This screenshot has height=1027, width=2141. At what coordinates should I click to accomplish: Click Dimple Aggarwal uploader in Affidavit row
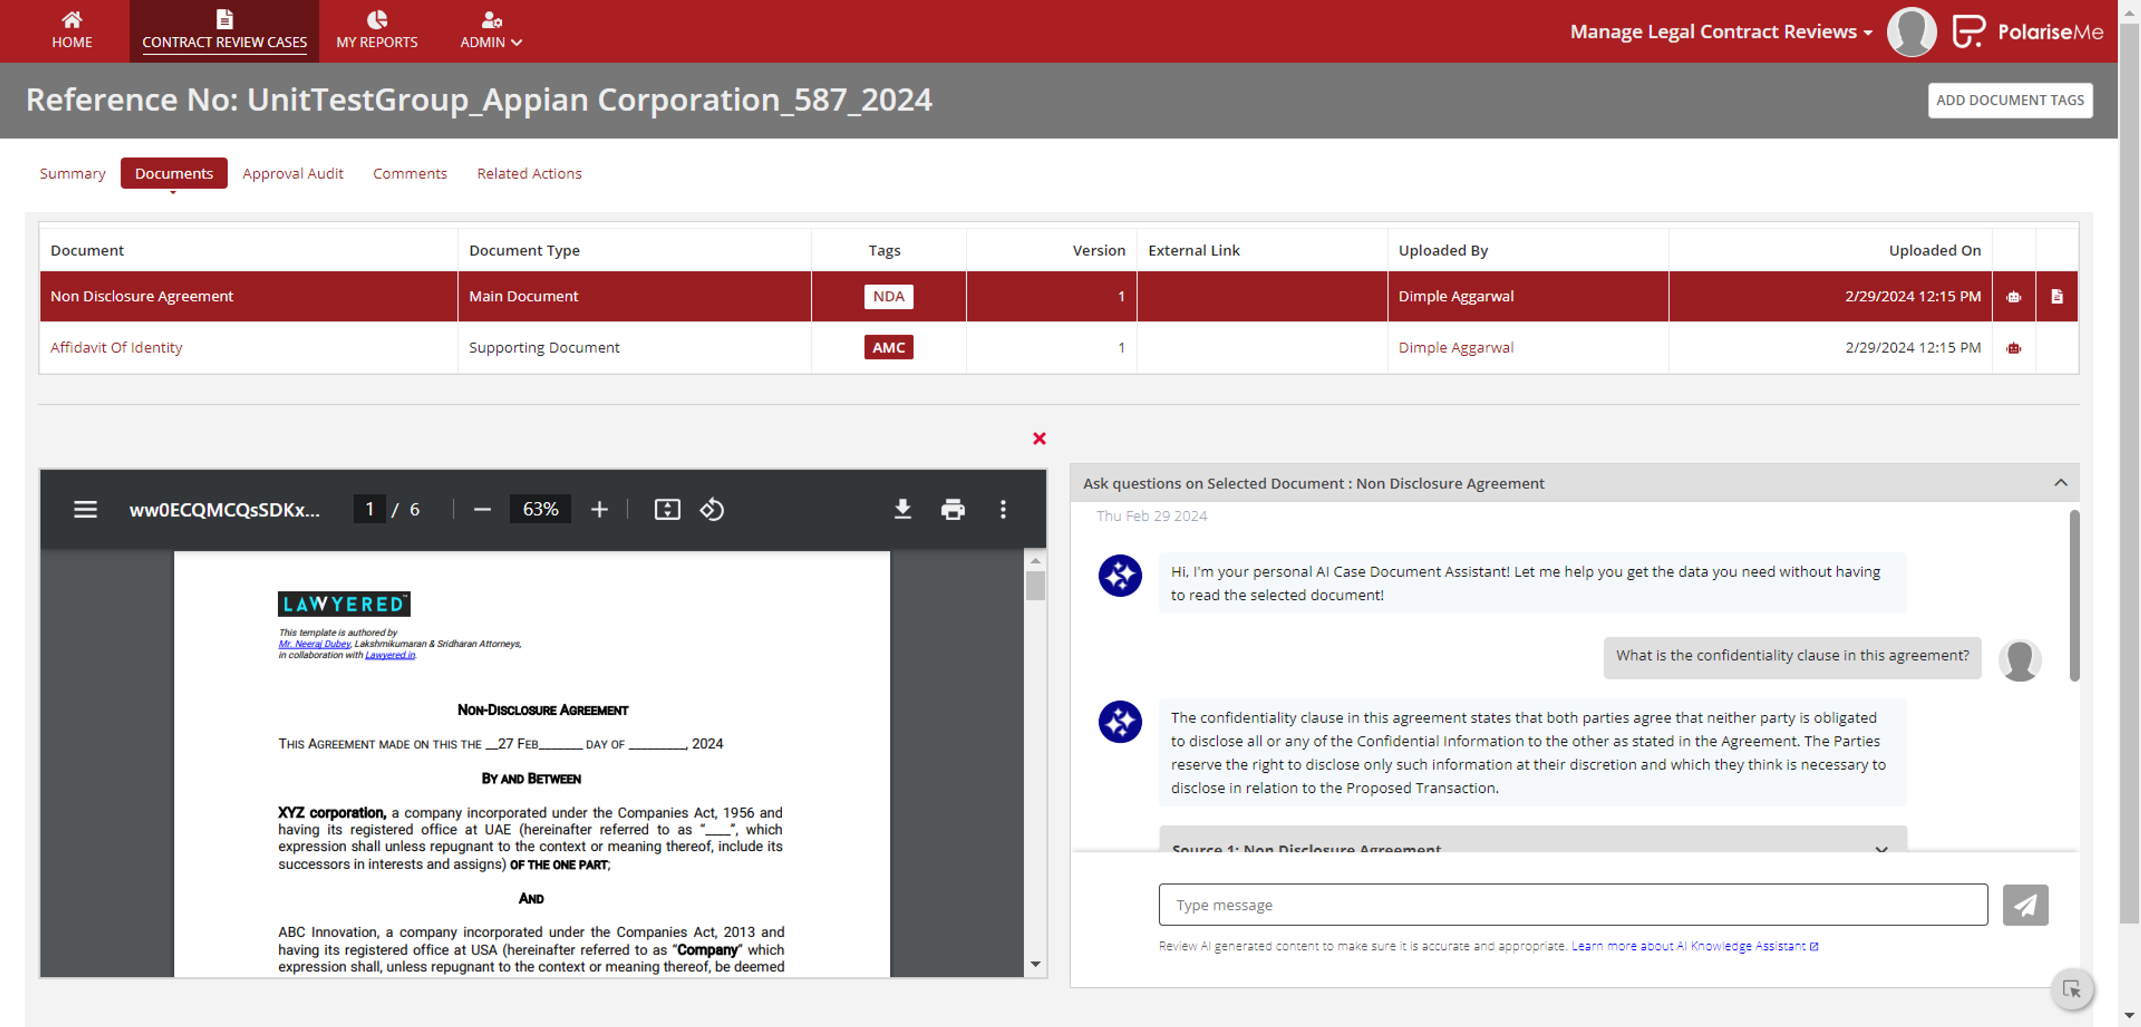(1455, 347)
